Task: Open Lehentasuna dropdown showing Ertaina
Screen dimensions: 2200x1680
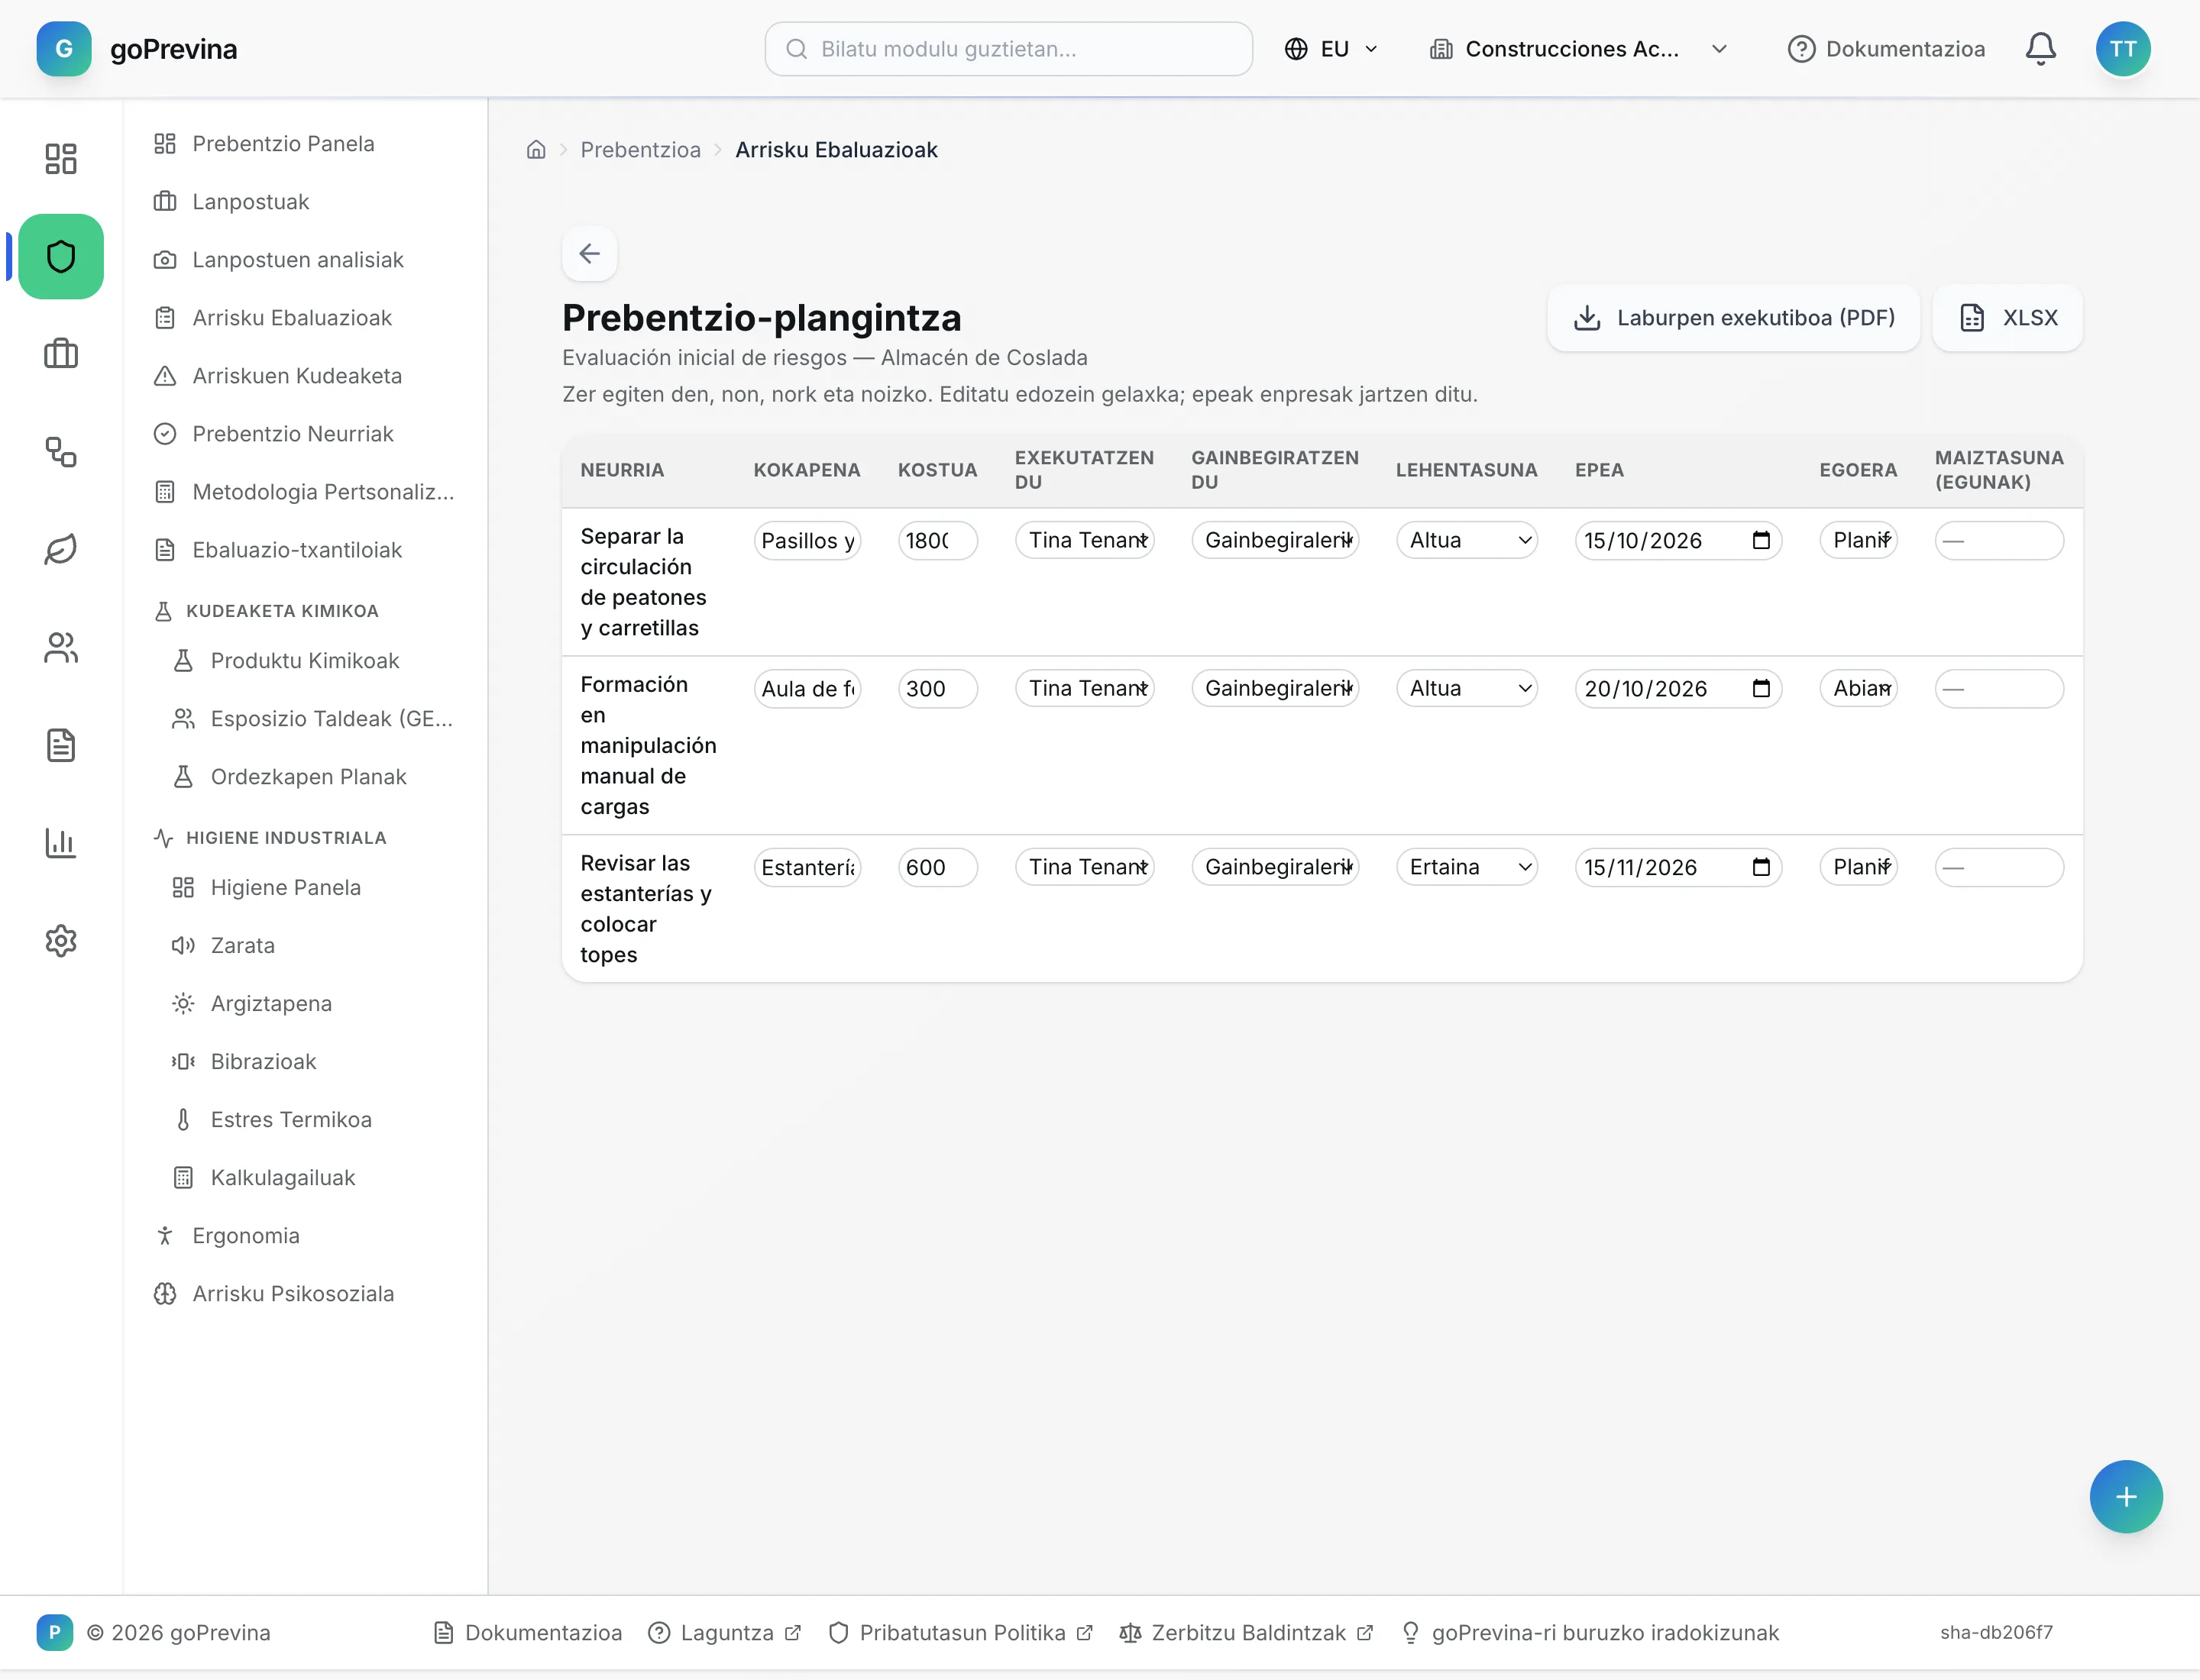Action: [x=1467, y=868]
